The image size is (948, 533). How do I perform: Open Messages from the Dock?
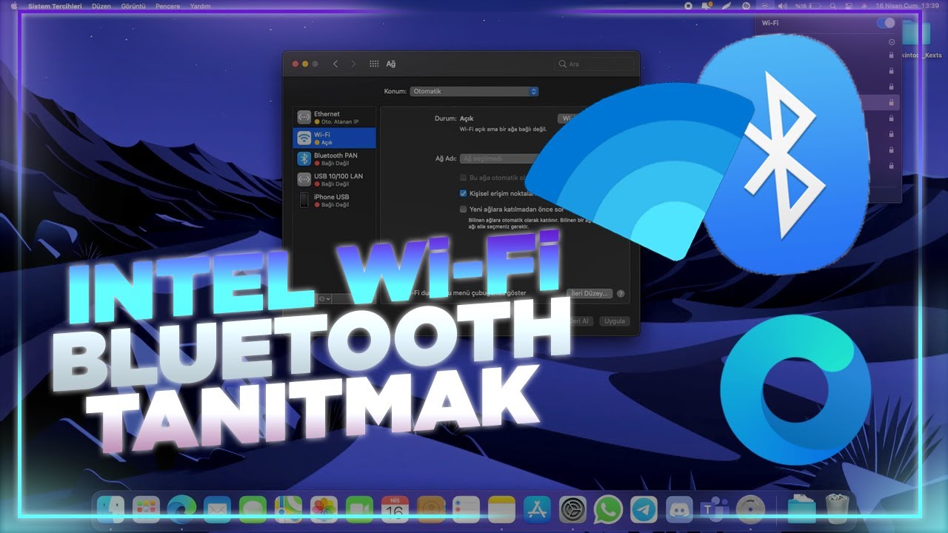point(253,509)
